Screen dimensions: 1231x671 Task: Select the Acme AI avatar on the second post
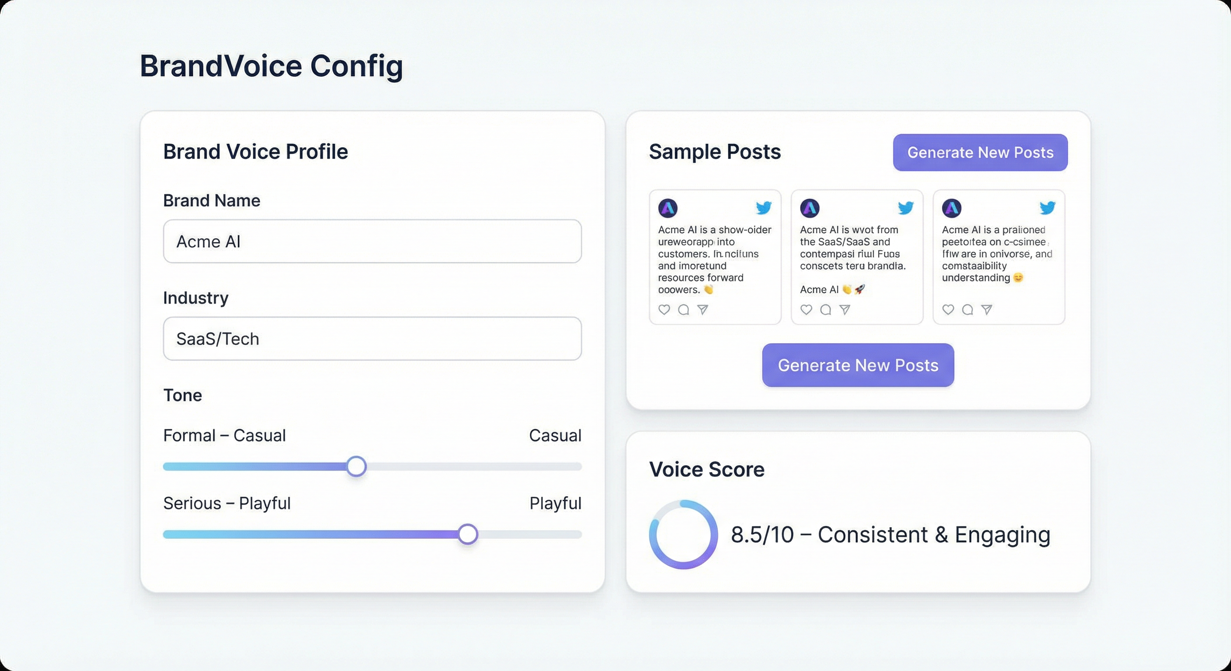click(810, 208)
